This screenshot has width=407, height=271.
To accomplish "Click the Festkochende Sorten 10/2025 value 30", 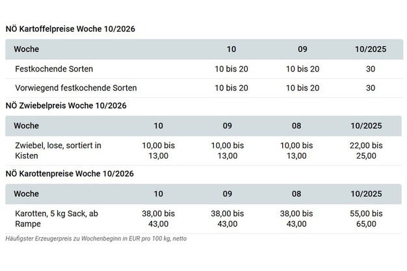I will coord(371,69).
